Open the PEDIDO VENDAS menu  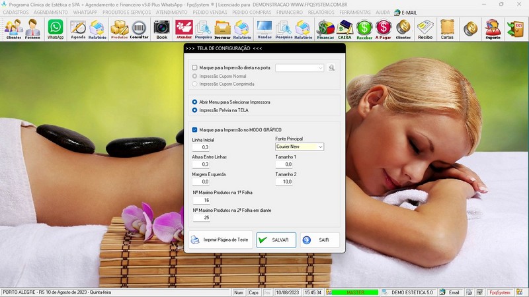click(x=210, y=13)
